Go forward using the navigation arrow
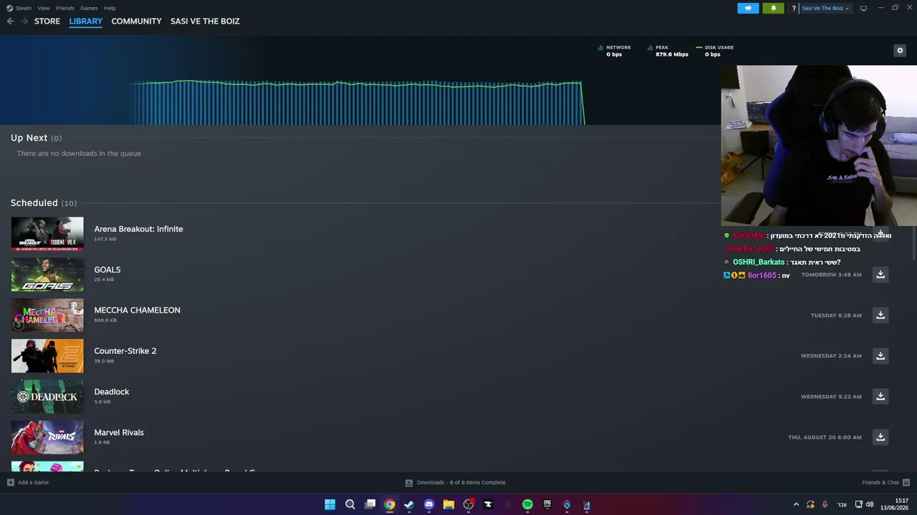917x515 pixels. (x=24, y=21)
